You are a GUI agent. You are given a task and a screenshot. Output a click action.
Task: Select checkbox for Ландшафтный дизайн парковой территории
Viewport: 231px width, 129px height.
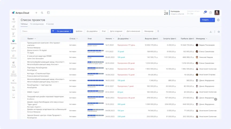point(24,98)
